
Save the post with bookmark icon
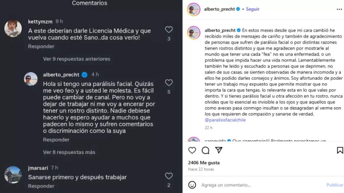pos(340,150)
